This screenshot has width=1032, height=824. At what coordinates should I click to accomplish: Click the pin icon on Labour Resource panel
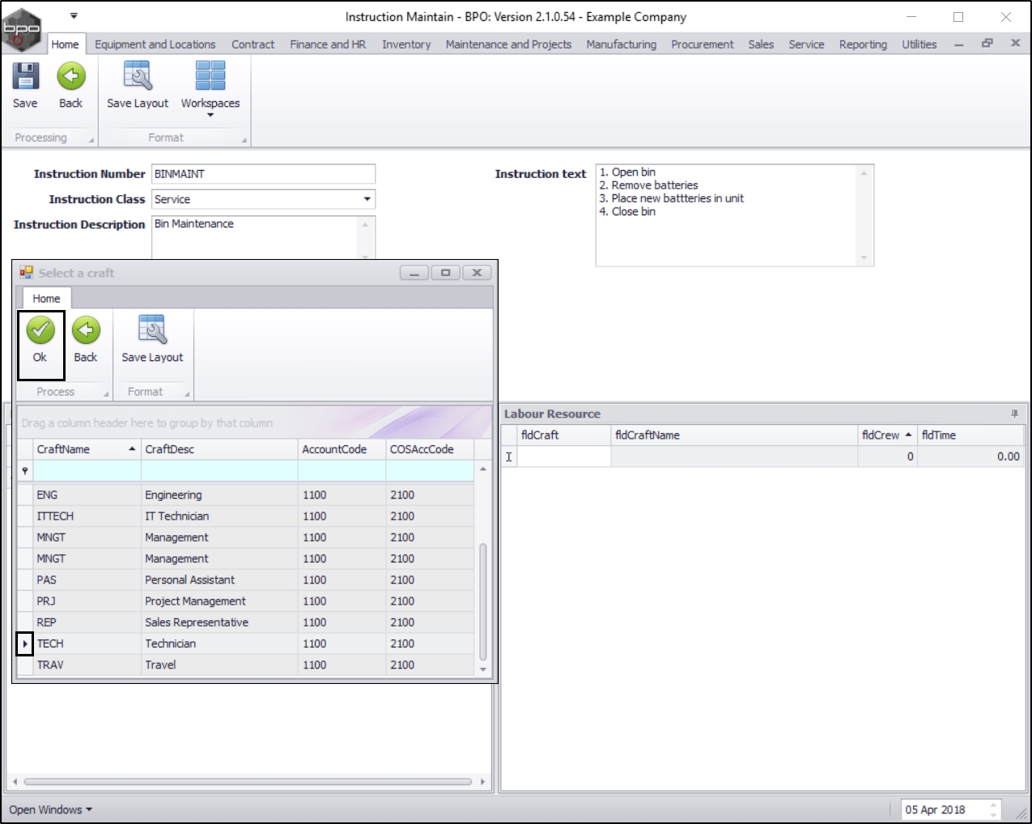click(1014, 414)
